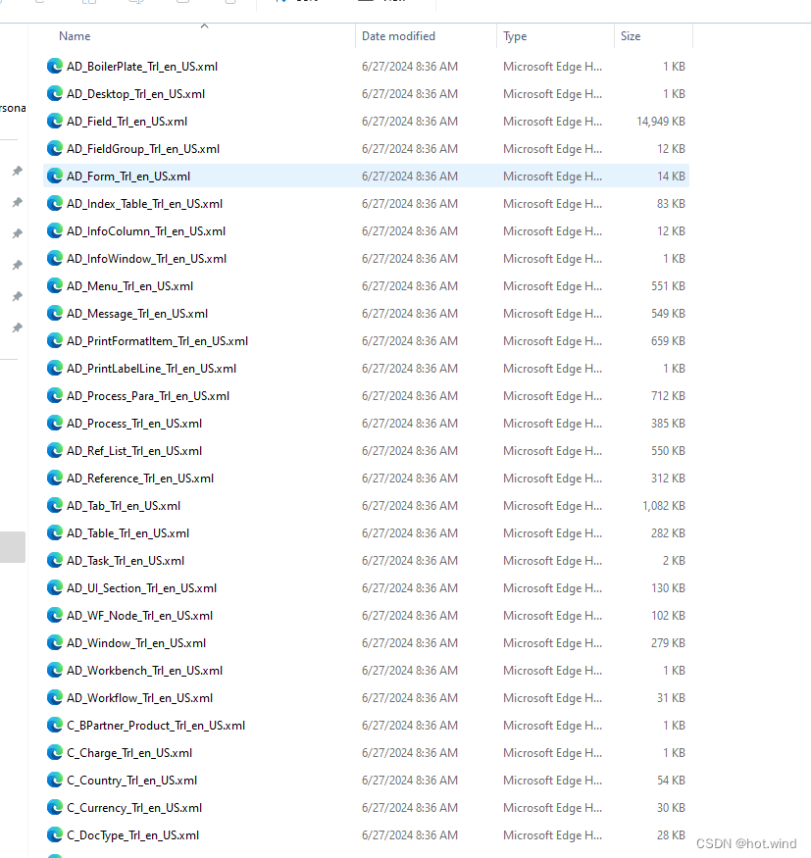
Task: Select file name C_BPartner_Product_Trl_en_US.xml
Action: click(x=156, y=725)
